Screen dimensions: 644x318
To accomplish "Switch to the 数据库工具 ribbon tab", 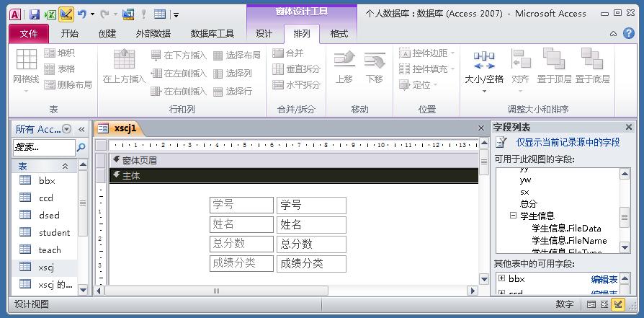I will pyautogui.click(x=213, y=34).
